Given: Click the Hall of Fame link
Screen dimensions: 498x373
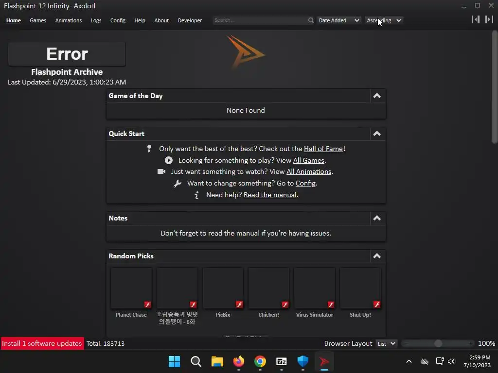Looking at the screenshot, I should [323, 149].
